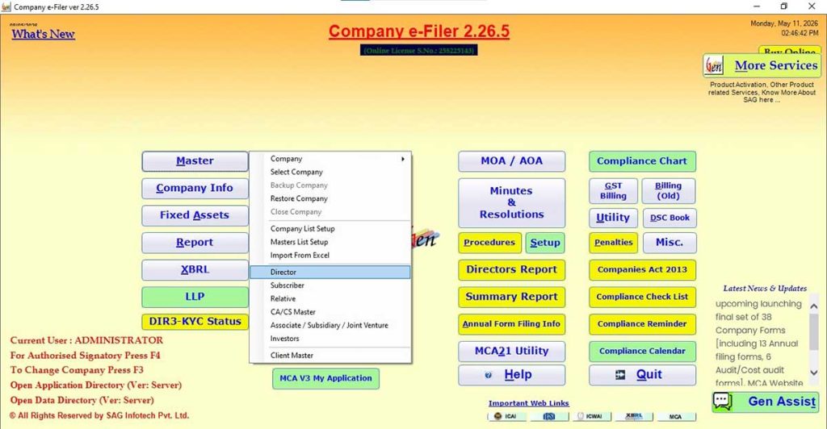Open Fixed Assets module
The width and height of the screenshot is (827, 429).
[195, 215]
